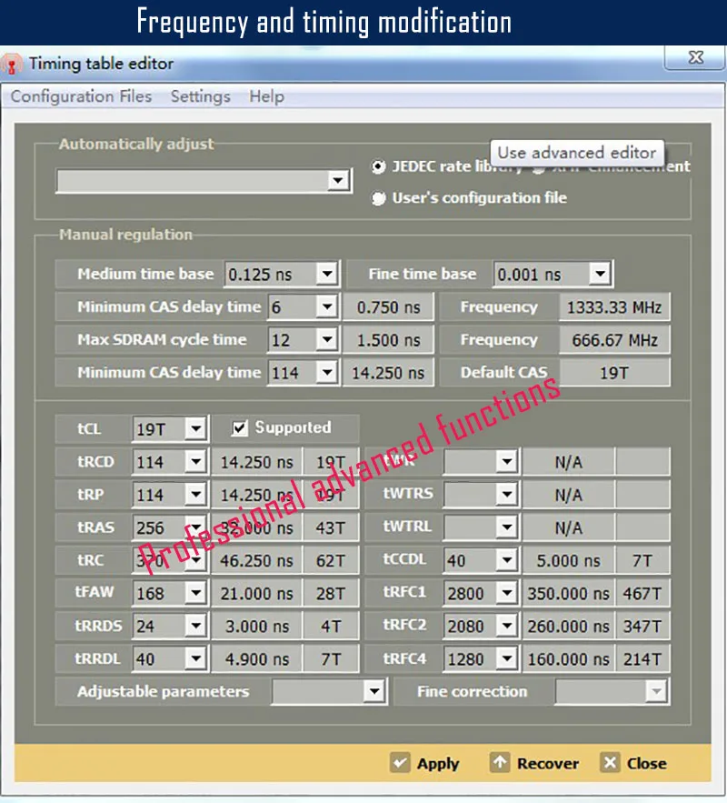Toggle the tCL Supported checkbox
Screen dimensions: 727x803
pyautogui.click(x=241, y=427)
